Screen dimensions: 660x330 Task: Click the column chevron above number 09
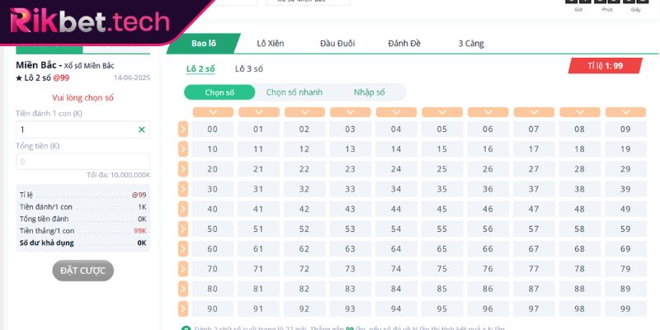tap(625, 112)
